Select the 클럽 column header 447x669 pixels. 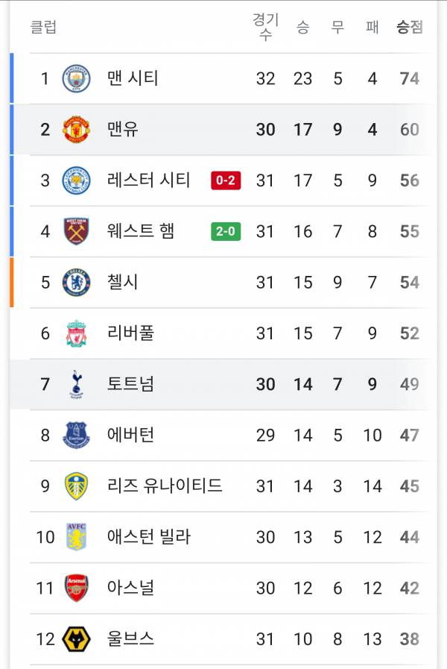[x=43, y=28]
